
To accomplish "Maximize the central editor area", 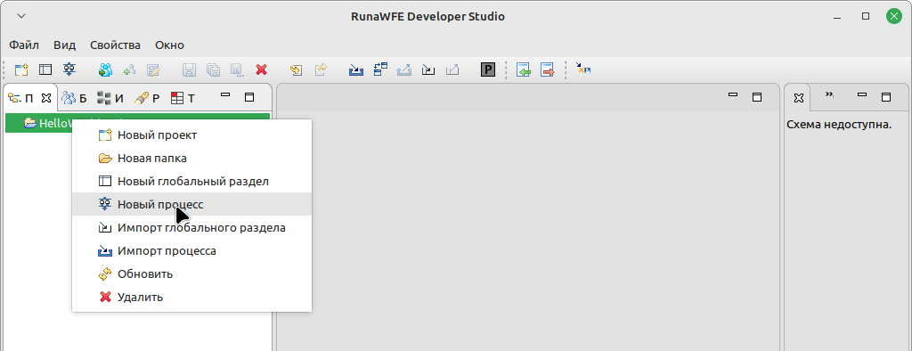I will pyautogui.click(x=757, y=97).
